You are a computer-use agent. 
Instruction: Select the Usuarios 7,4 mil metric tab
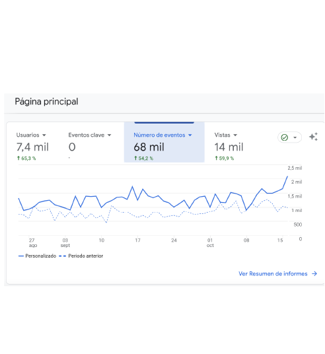click(32, 146)
